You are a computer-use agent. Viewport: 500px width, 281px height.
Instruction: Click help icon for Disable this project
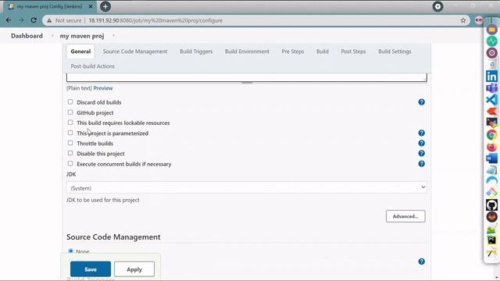pyautogui.click(x=421, y=153)
